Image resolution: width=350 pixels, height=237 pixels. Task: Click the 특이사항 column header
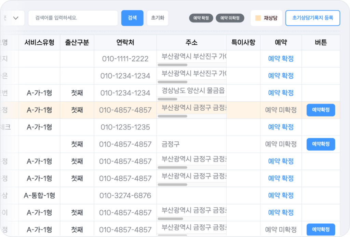(x=243, y=43)
